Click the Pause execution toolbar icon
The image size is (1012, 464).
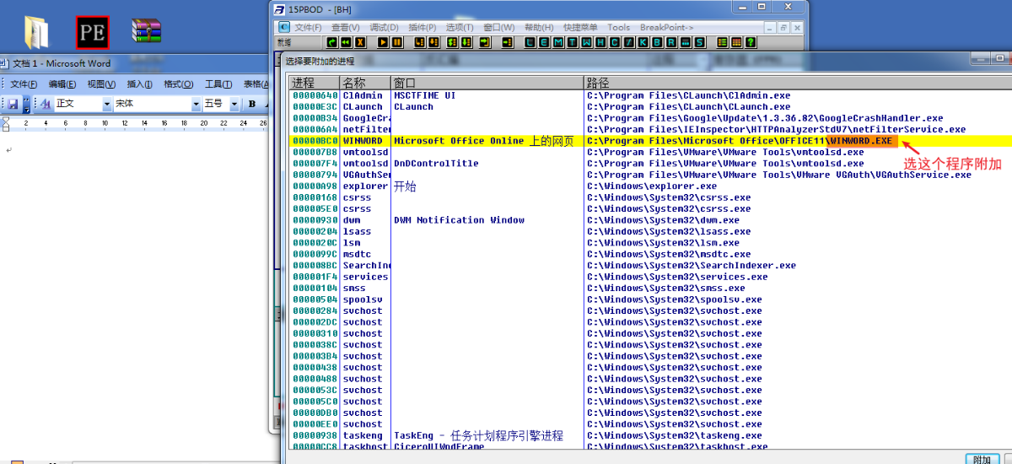(x=396, y=42)
